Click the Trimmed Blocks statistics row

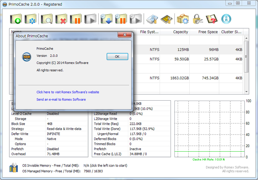131,144
